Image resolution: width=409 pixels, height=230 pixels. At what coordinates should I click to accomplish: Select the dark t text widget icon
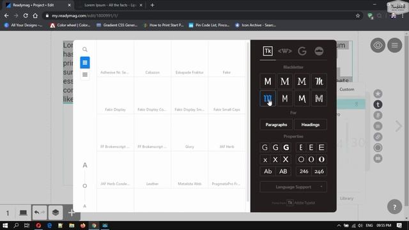tap(378, 105)
